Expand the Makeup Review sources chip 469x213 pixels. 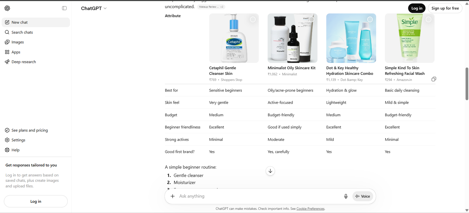pos(211,7)
